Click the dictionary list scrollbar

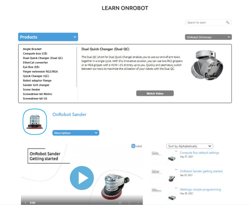[x=76, y=67]
